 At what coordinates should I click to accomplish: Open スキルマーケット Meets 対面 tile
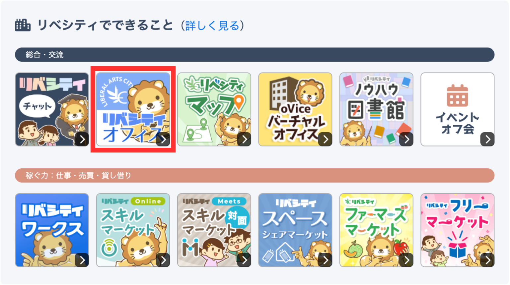pos(214,230)
